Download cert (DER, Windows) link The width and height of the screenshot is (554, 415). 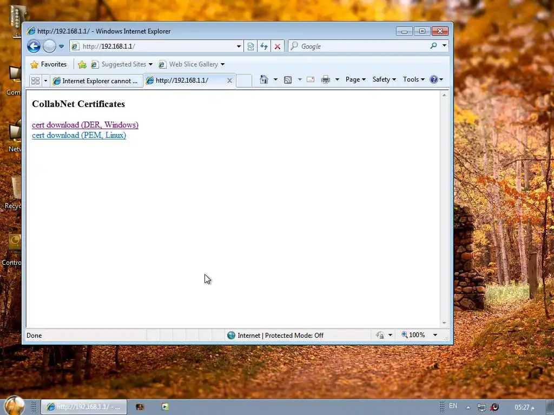tap(85, 125)
